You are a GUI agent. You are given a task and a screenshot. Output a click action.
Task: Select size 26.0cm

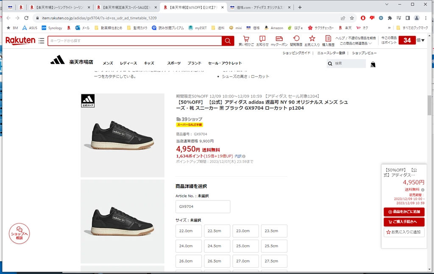pyautogui.click(x=189, y=261)
